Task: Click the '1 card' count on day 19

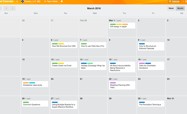Action: [x=28, y=79]
